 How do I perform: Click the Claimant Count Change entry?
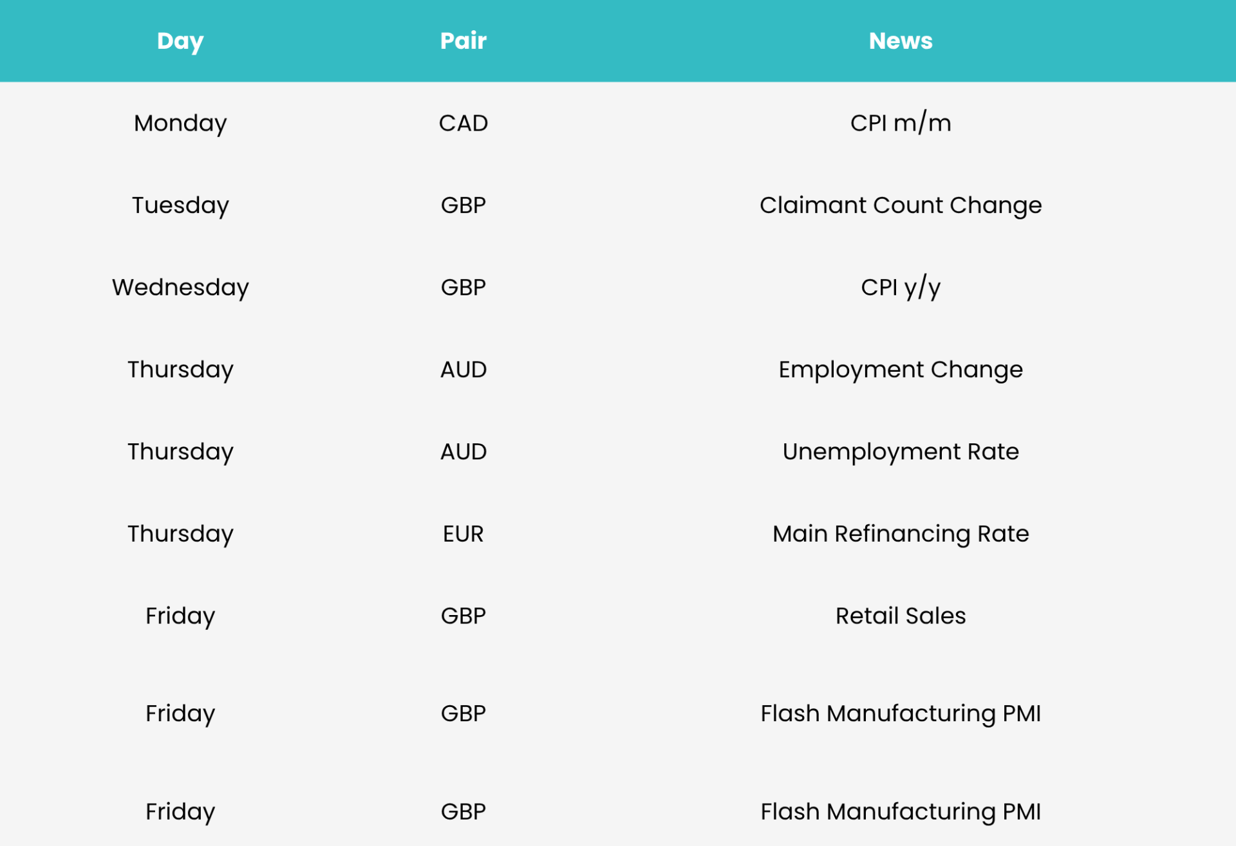900,205
